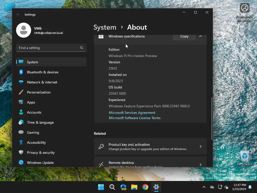Click the System breadcrumb in header

click(105, 27)
